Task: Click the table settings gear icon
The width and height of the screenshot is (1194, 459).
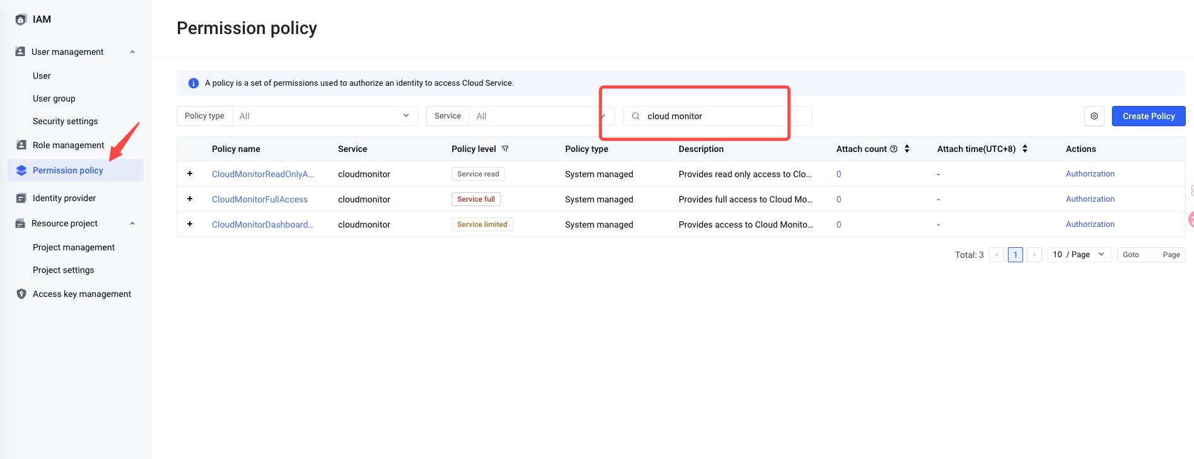Action: [1094, 116]
